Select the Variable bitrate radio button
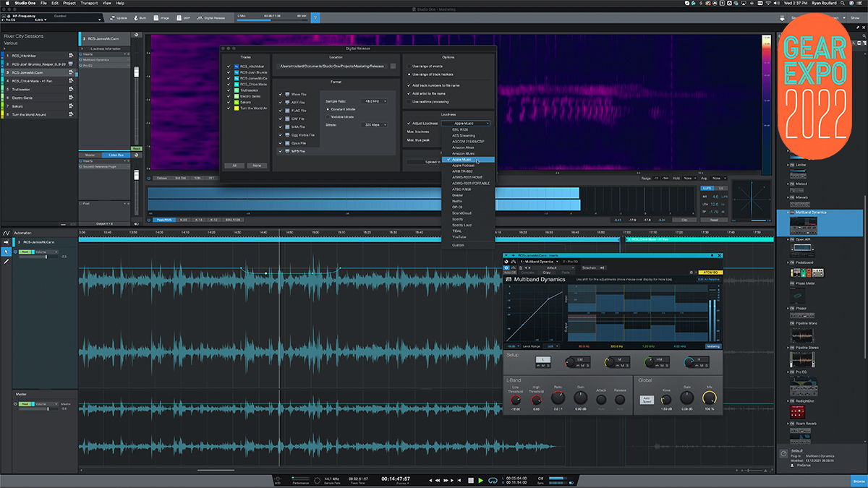This screenshot has width=868, height=488. point(327,116)
